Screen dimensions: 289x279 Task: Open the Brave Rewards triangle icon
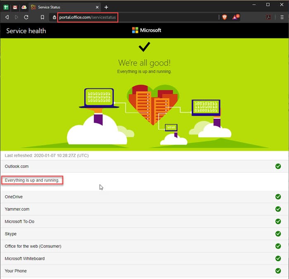coord(235,17)
